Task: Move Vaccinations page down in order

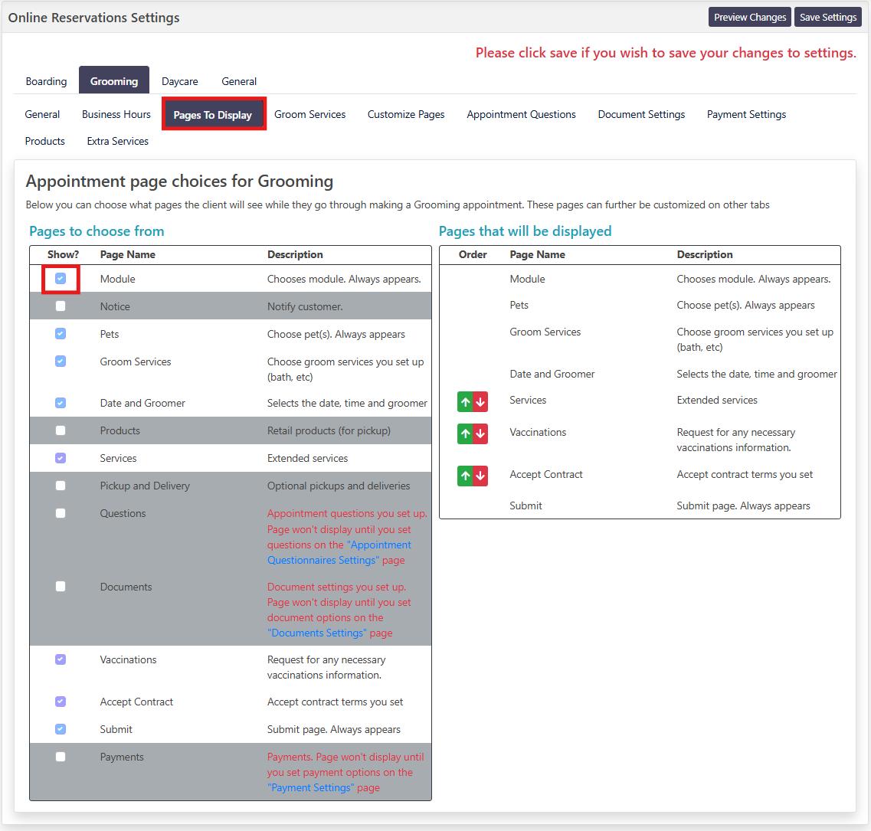Action: click(480, 433)
